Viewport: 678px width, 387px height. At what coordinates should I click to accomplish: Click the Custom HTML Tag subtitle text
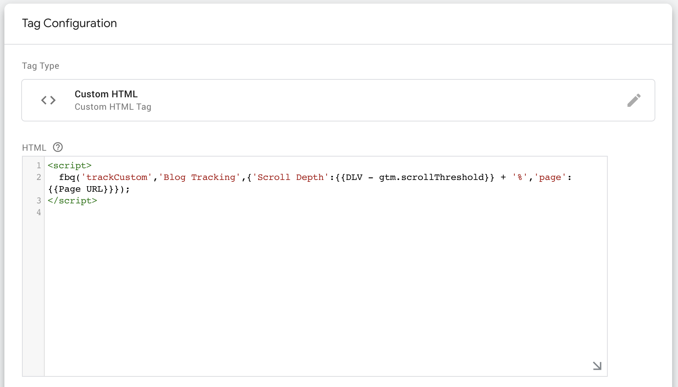(113, 107)
